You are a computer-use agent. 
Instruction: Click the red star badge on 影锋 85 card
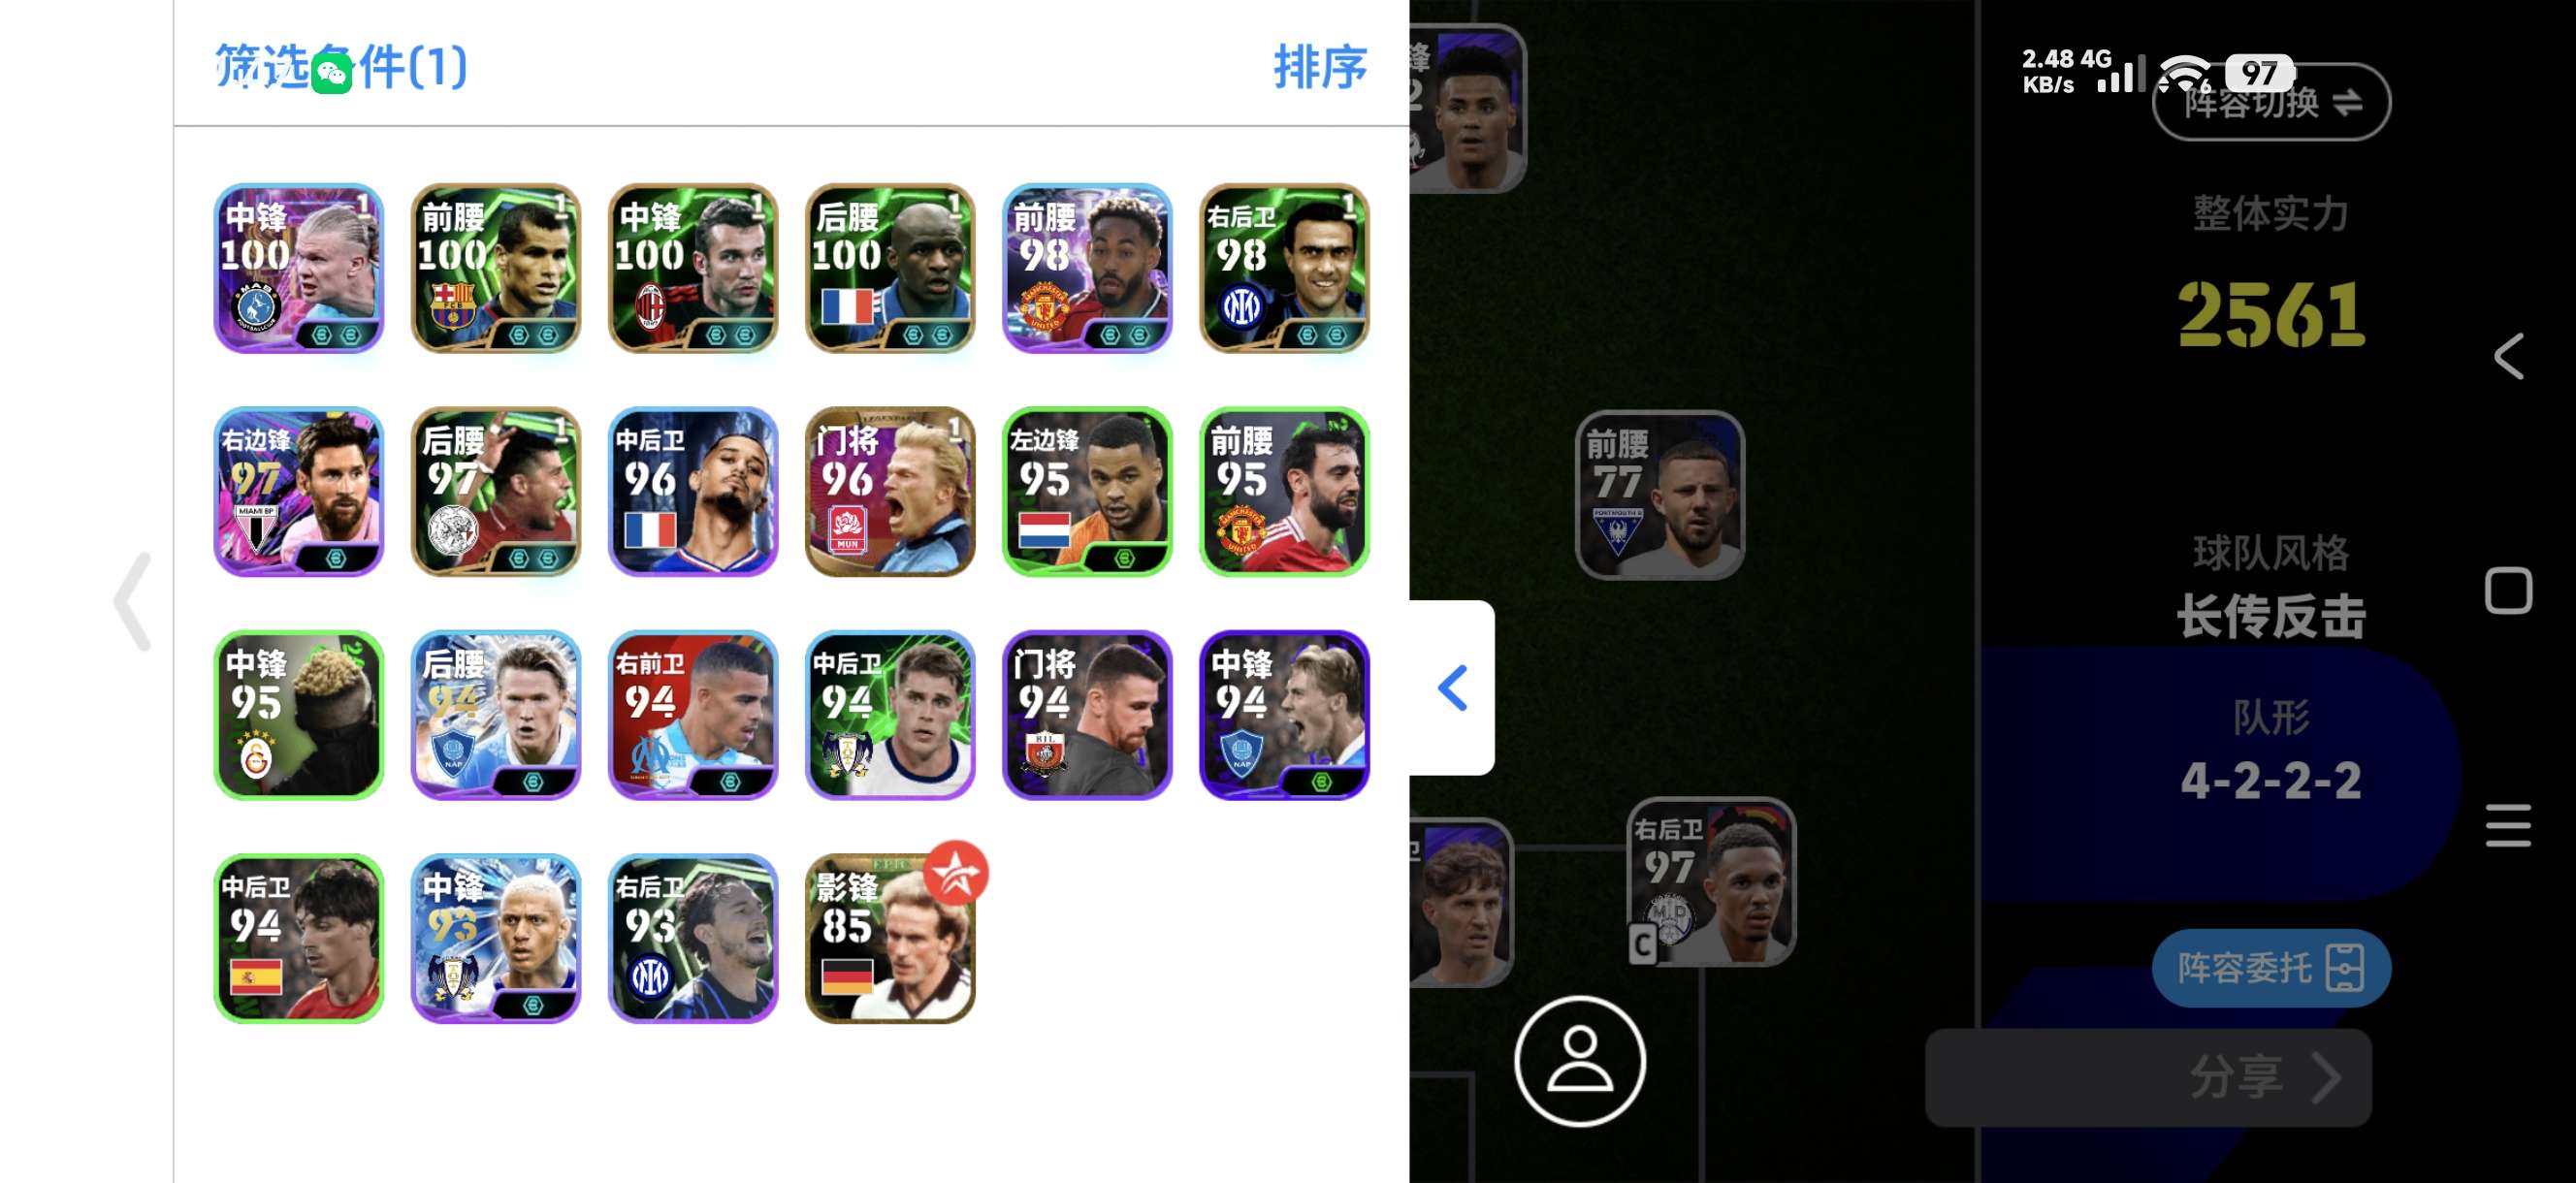pos(955,872)
